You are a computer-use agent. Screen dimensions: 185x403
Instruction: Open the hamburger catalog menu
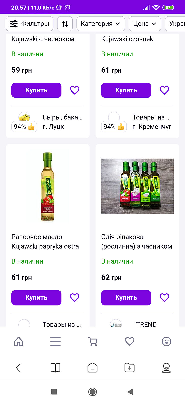coord(55,341)
